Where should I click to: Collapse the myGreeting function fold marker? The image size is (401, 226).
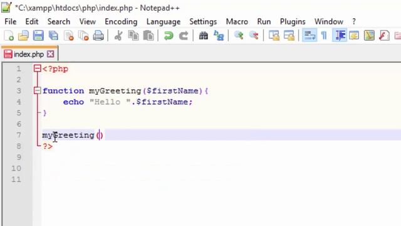pos(38,90)
